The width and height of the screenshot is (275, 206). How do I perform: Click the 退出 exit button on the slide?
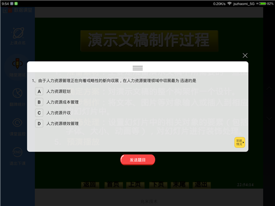tap(201, 184)
